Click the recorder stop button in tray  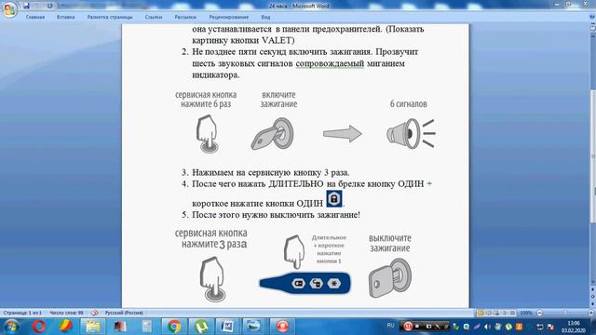[417, 327]
